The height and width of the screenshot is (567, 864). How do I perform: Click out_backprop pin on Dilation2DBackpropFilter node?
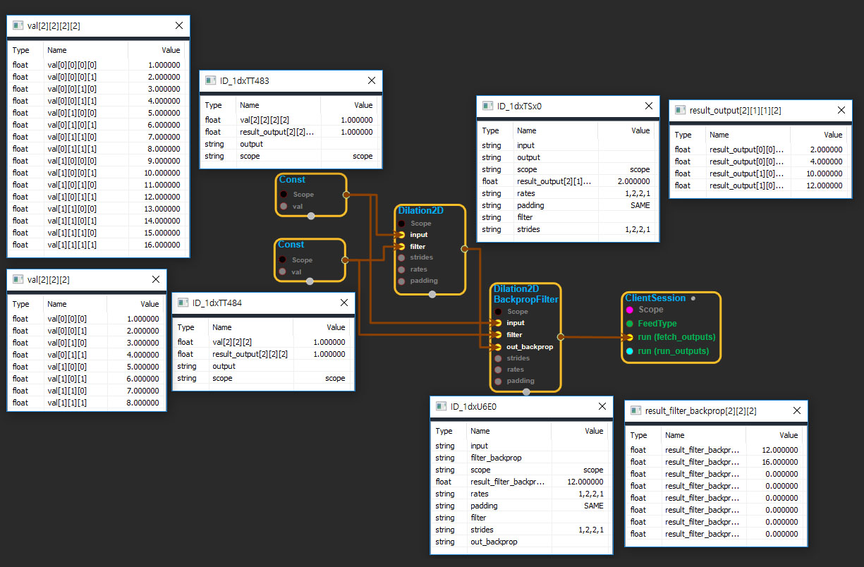(x=498, y=347)
